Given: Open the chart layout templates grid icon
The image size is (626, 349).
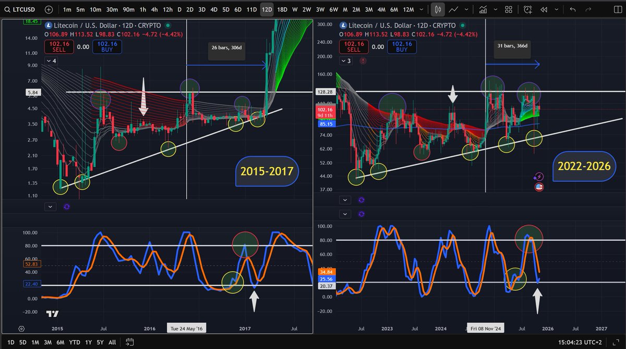Looking at the screenshot, I should tap(509, 9).
